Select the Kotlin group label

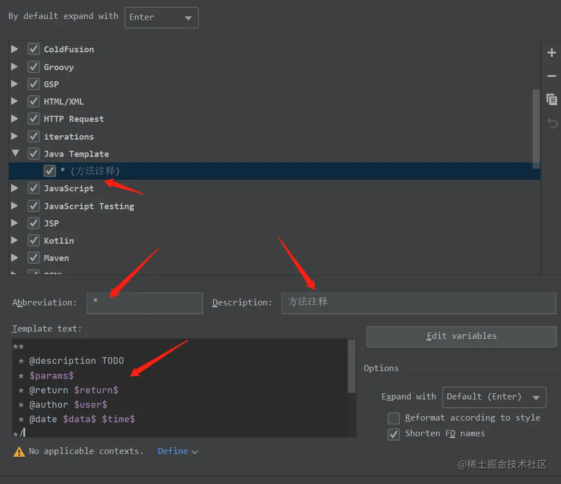coord(58,241)
